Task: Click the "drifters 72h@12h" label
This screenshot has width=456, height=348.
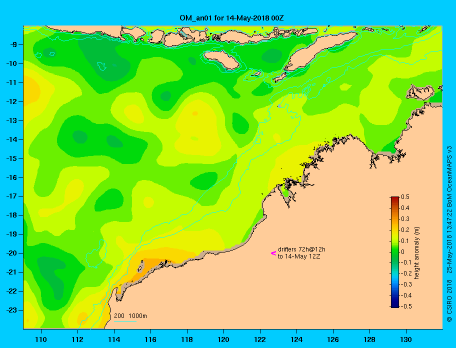Action: pos(301,249)
